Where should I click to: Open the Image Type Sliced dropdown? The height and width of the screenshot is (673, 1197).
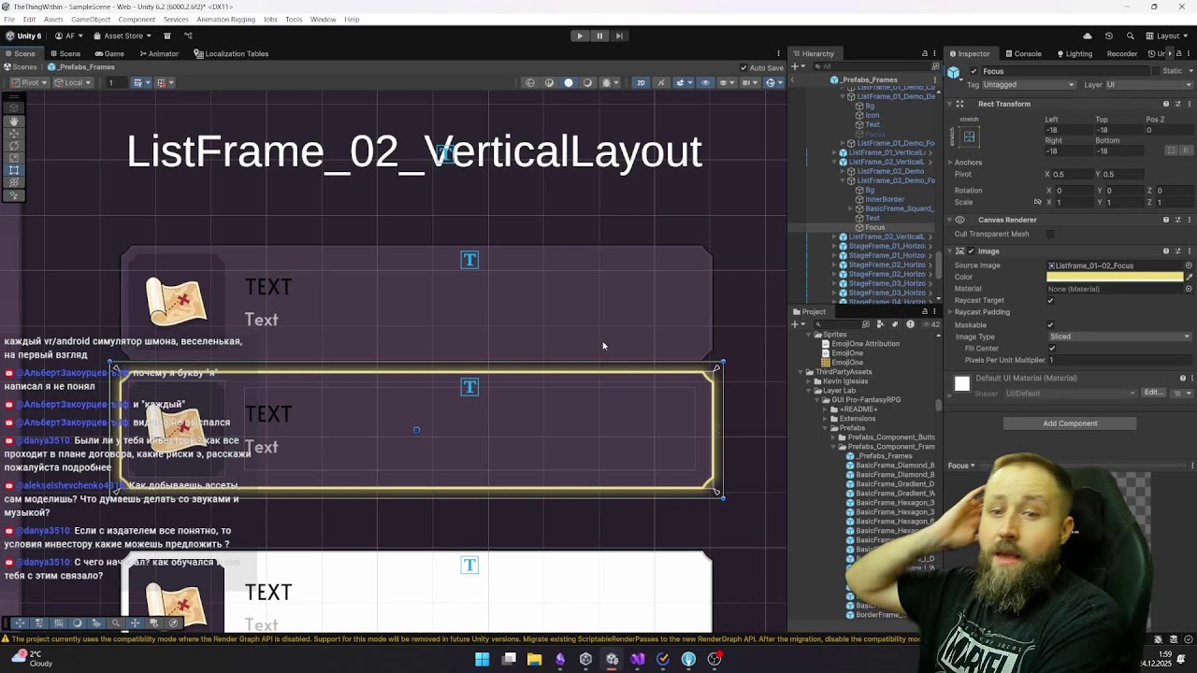pyautogui.click(x=1119, y=336)
